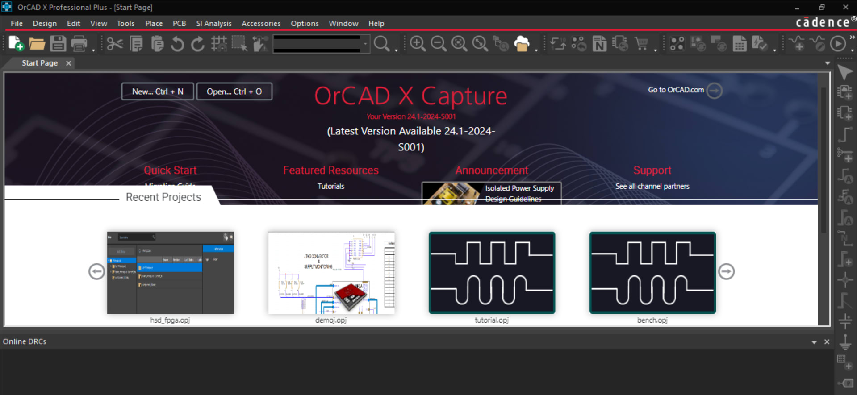Click the Open... Ctrl + O button
The width and height of the screenshot is (857, 395).
point(234,91)
